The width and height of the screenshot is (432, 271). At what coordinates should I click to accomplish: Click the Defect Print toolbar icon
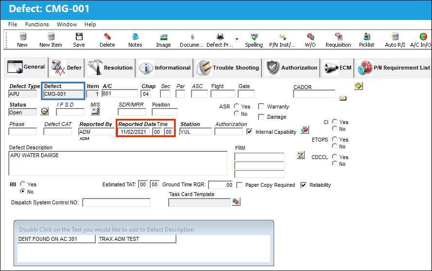220,40
